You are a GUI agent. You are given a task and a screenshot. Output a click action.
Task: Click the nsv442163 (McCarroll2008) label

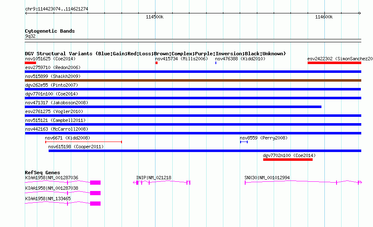[57, 129]
